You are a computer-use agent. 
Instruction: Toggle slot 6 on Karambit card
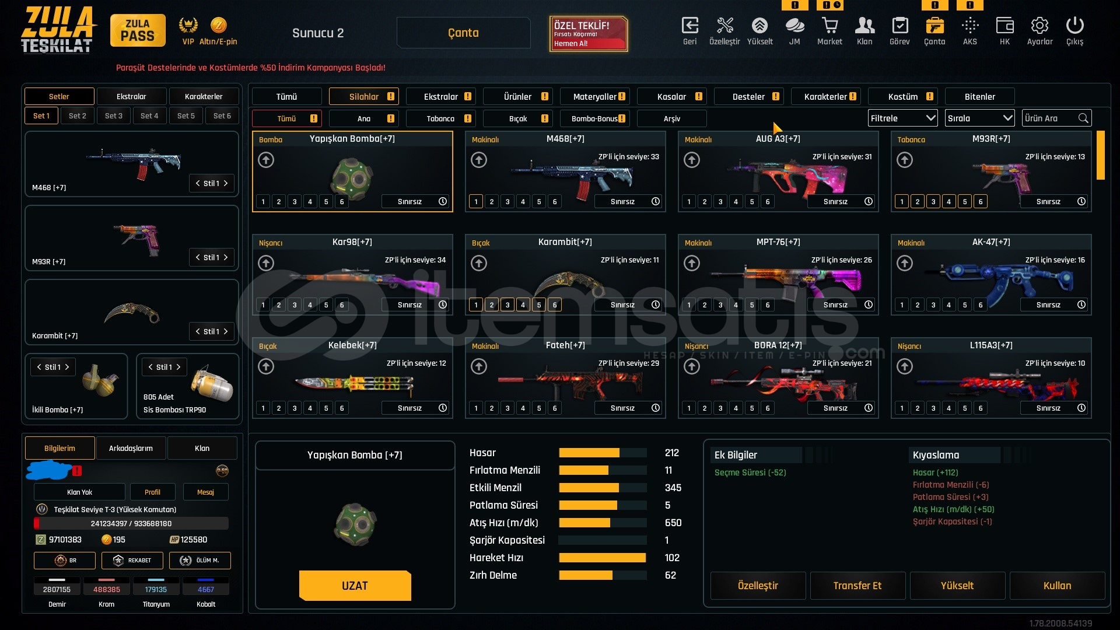tap(555, 305)
